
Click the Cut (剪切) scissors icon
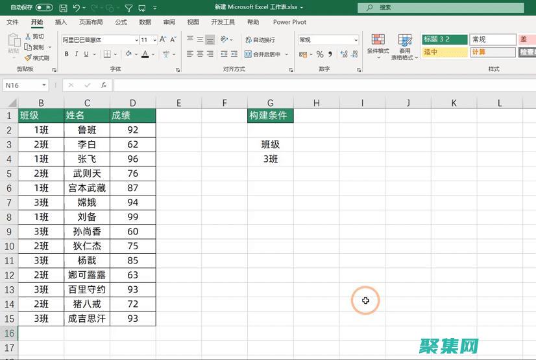(28, 36)
